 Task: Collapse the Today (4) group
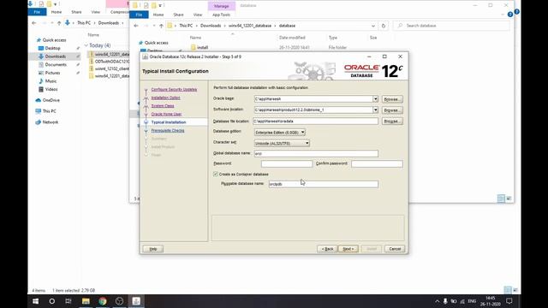pyautogui.click(x=86, y=45)
